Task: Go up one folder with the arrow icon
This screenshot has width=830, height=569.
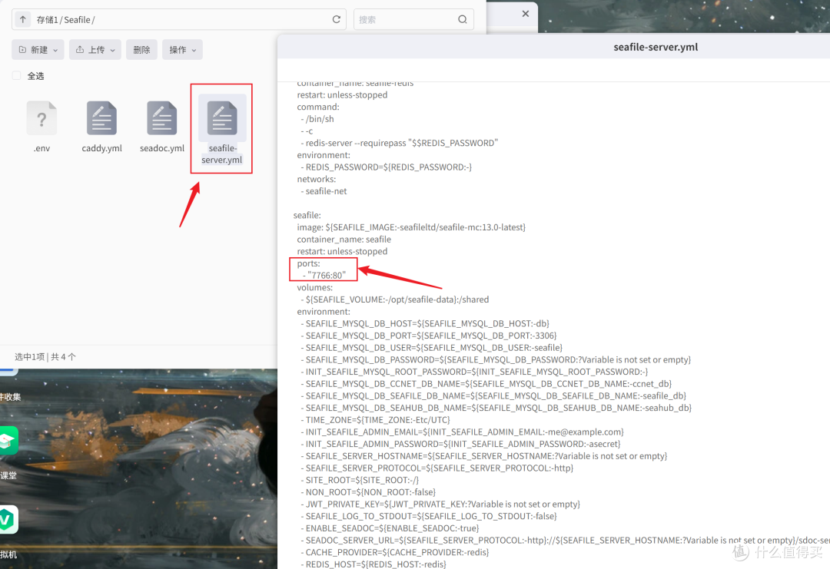Action: pos(23,19)
